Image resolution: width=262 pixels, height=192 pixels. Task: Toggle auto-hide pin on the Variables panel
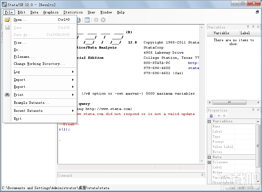click(253, 27)
